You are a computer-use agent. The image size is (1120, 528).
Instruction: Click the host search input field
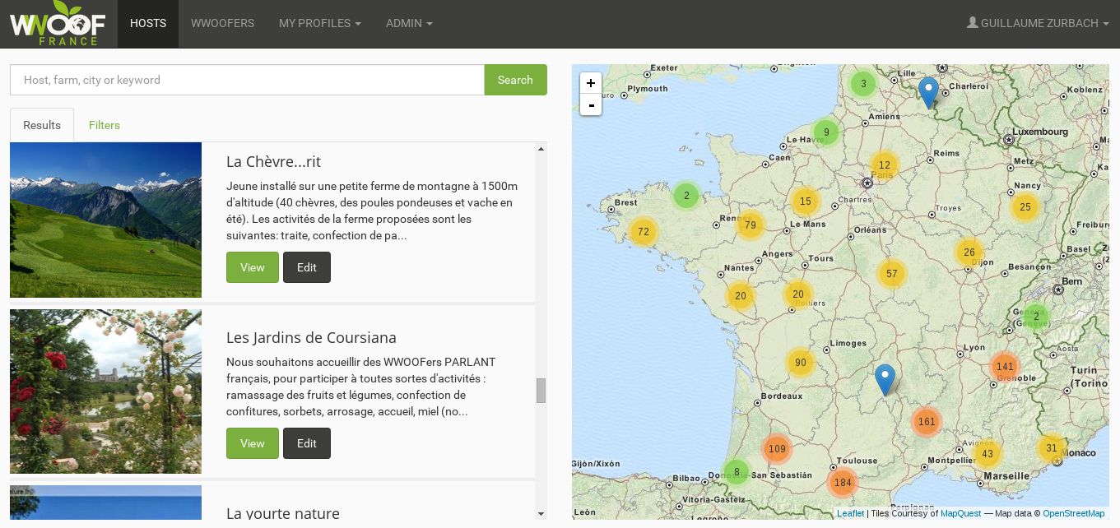click(247, 80)
